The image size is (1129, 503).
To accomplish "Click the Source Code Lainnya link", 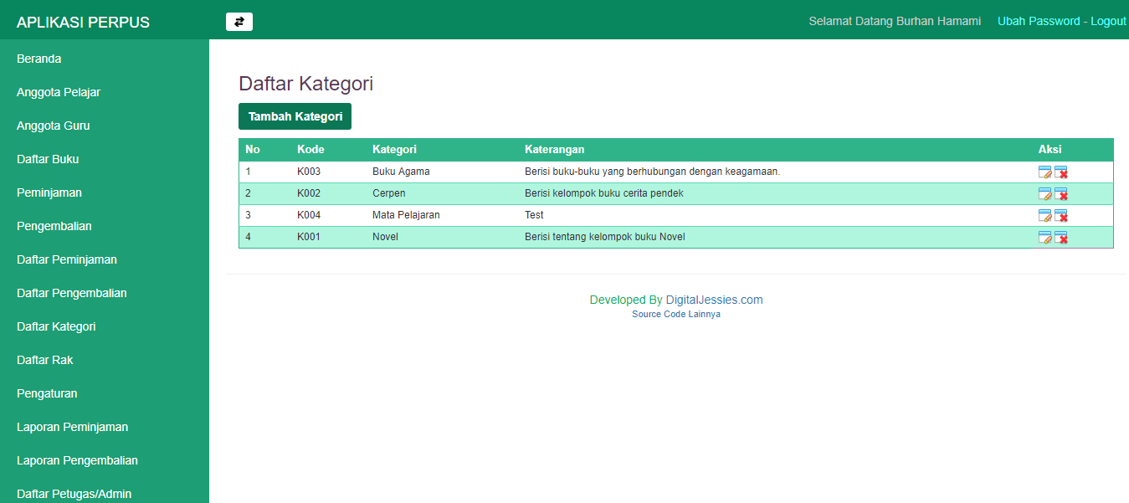I will 675,315.
